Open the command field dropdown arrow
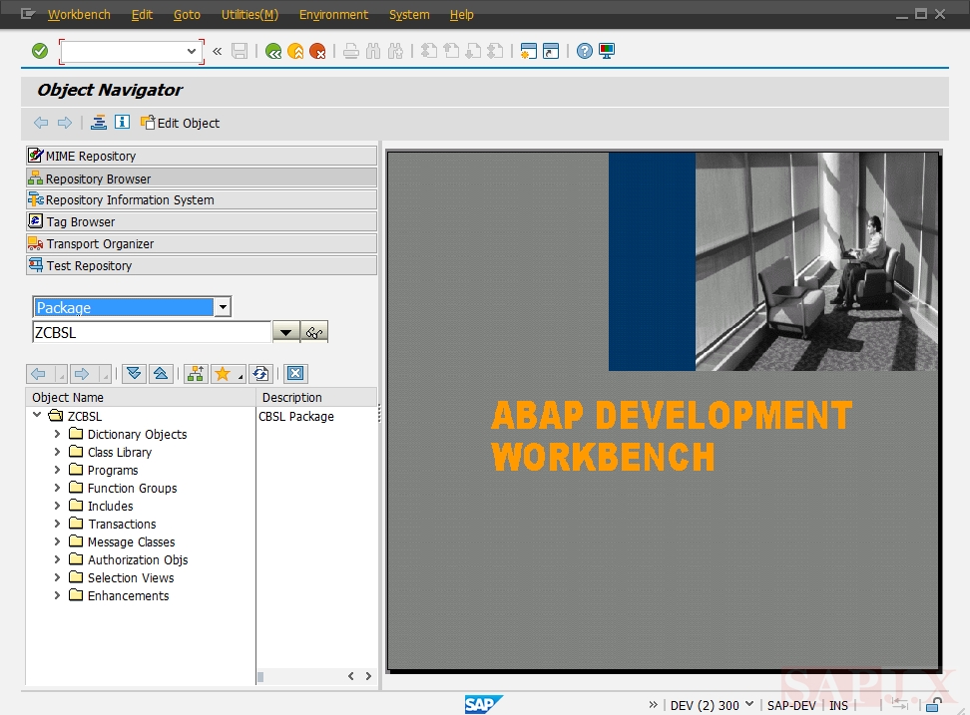The width and height of the screenshot is (970, 715). click(x=192, y=51)
